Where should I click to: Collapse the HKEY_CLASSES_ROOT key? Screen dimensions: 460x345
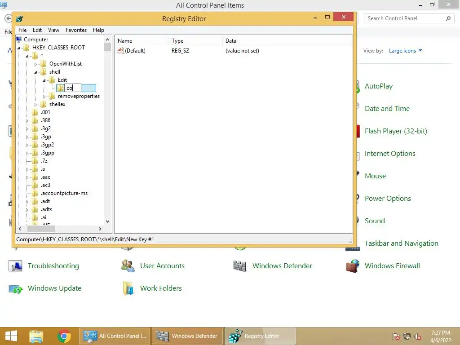(x=19, y=48)
